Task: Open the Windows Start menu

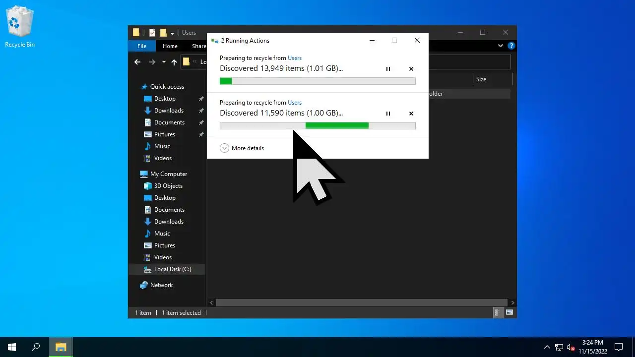Action: (x=12, y=347)
